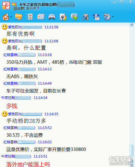The height and width of the screenshot is (167, 135).
Task: Click the car icon in toolbar
Action: 52,17
